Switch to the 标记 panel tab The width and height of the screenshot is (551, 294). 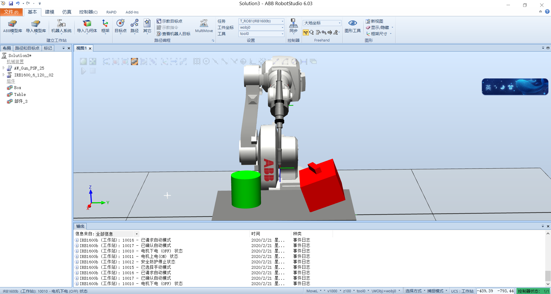pyautogui.click(x=48, y=48)
